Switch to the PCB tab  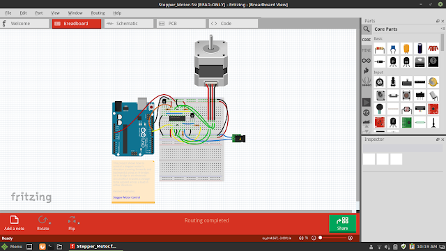[x=181, y=23]
